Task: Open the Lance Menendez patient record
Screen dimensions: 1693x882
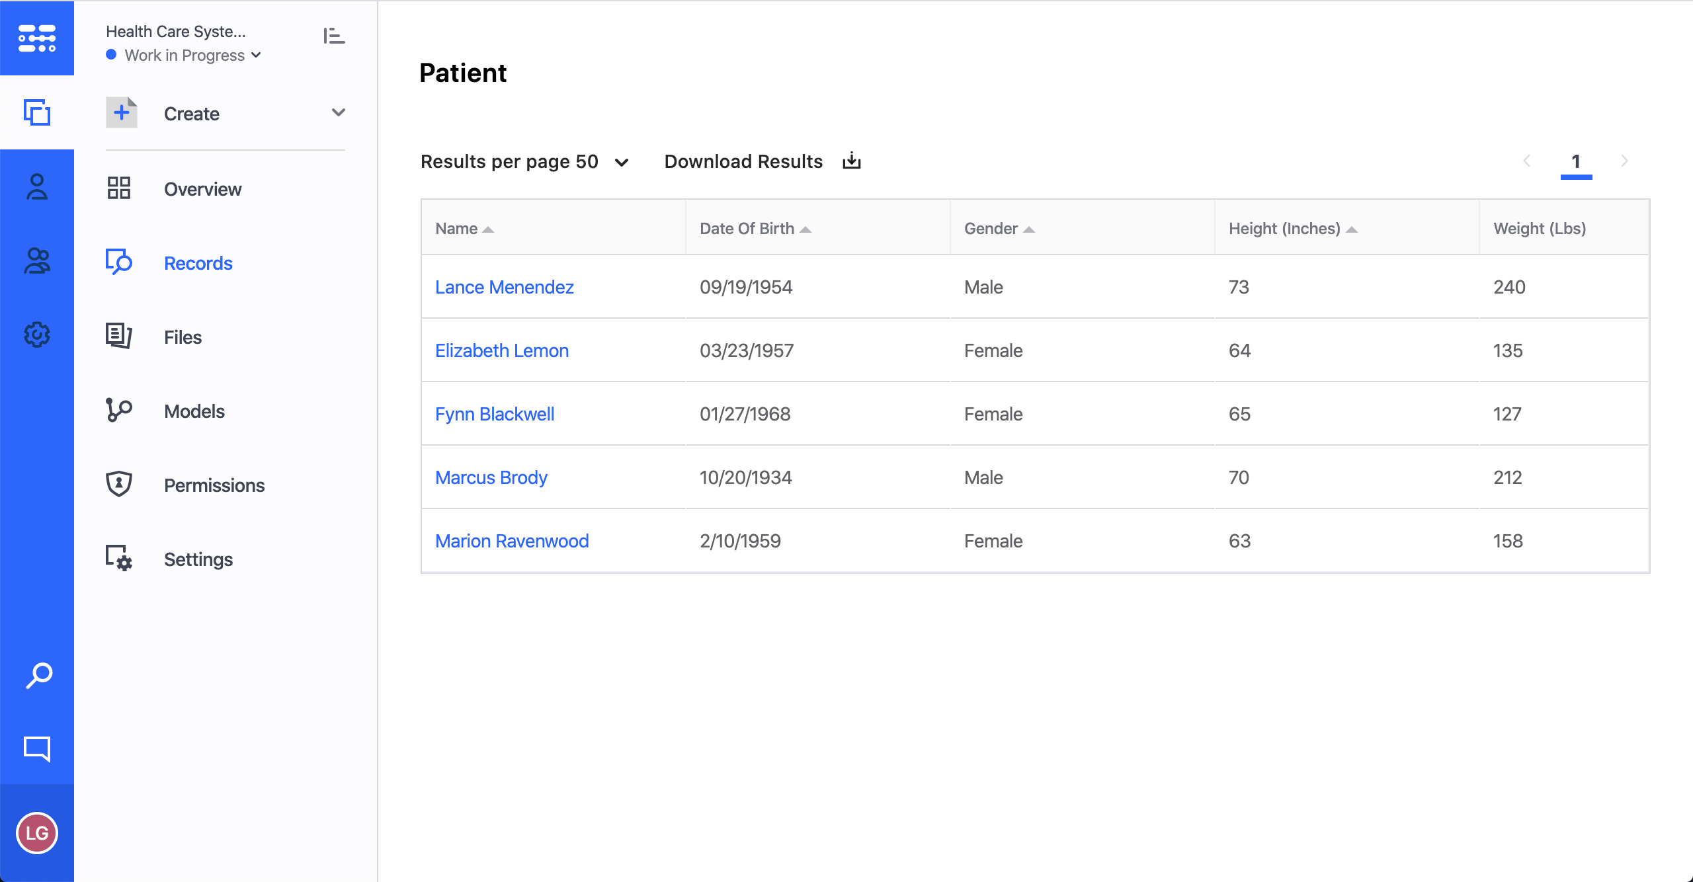Action: (504, 287)
